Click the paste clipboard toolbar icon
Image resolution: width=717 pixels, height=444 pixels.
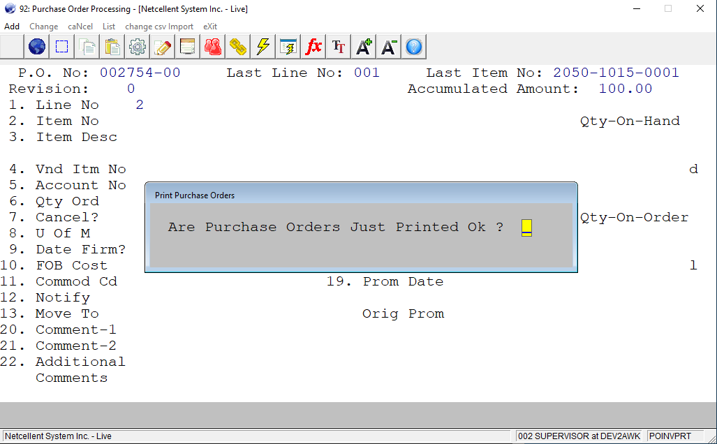tap(112, 47)
